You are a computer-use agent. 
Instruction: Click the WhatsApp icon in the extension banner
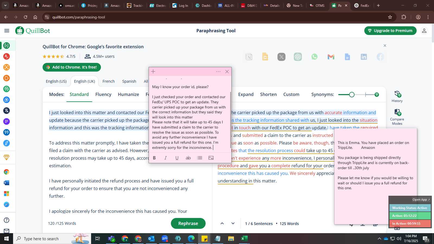[x=314, y=57]
